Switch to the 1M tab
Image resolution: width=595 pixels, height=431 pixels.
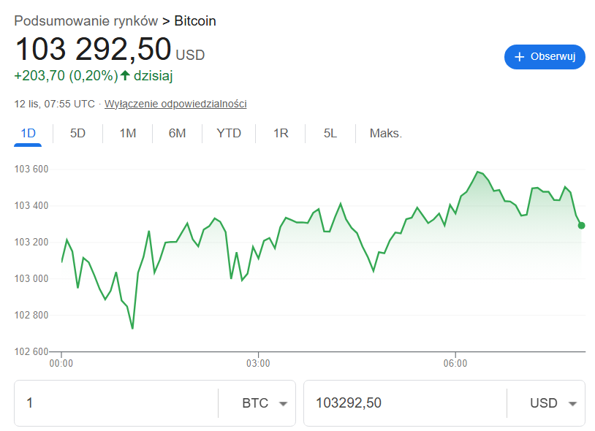127,133
